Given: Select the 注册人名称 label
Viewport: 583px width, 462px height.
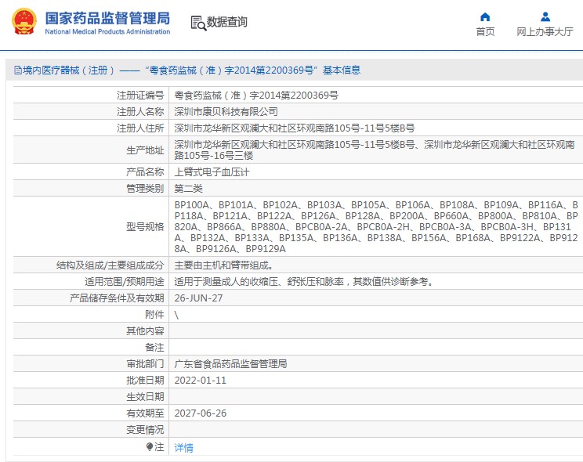Looking at the screenshot, I should pos(140,111).
